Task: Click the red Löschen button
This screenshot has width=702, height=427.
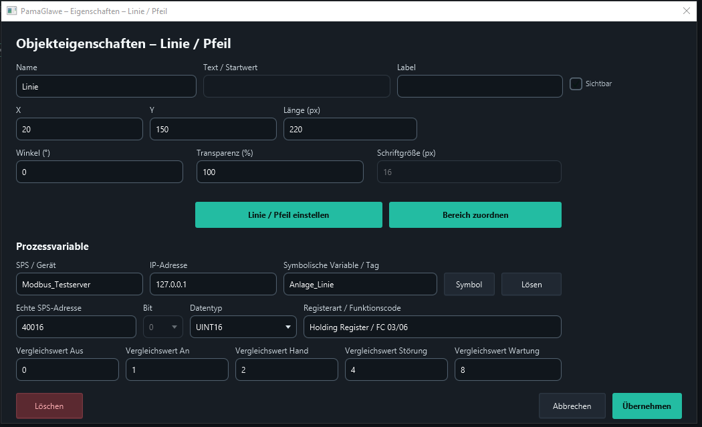Action: (x=49, y=406)
